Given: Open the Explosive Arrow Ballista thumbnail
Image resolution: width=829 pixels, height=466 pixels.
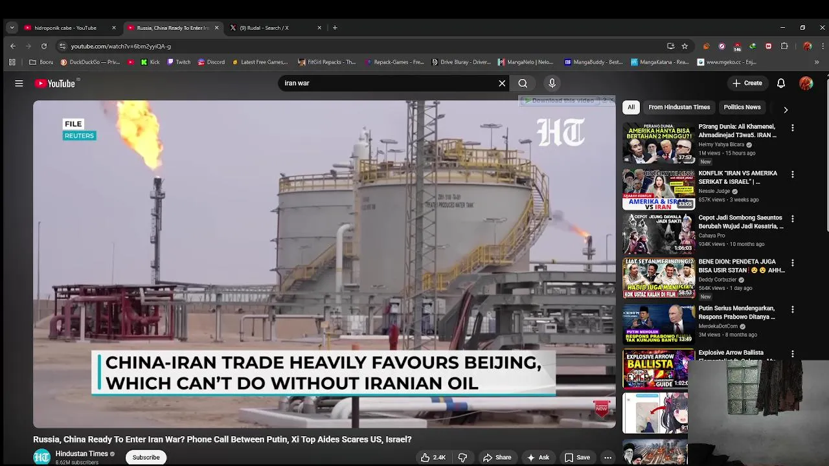Looking at the screenshot, I should point(659,369).
